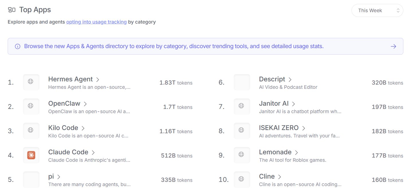Viewport: 412px width, 192px height.
Task: Click the globe icon beside OpenClaw
Action: [31, 106]
